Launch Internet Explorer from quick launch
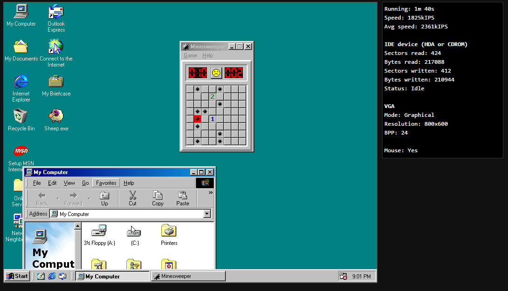Image resolution: width=508 pixels, height=291 pixels. click(x=52, y=276)
